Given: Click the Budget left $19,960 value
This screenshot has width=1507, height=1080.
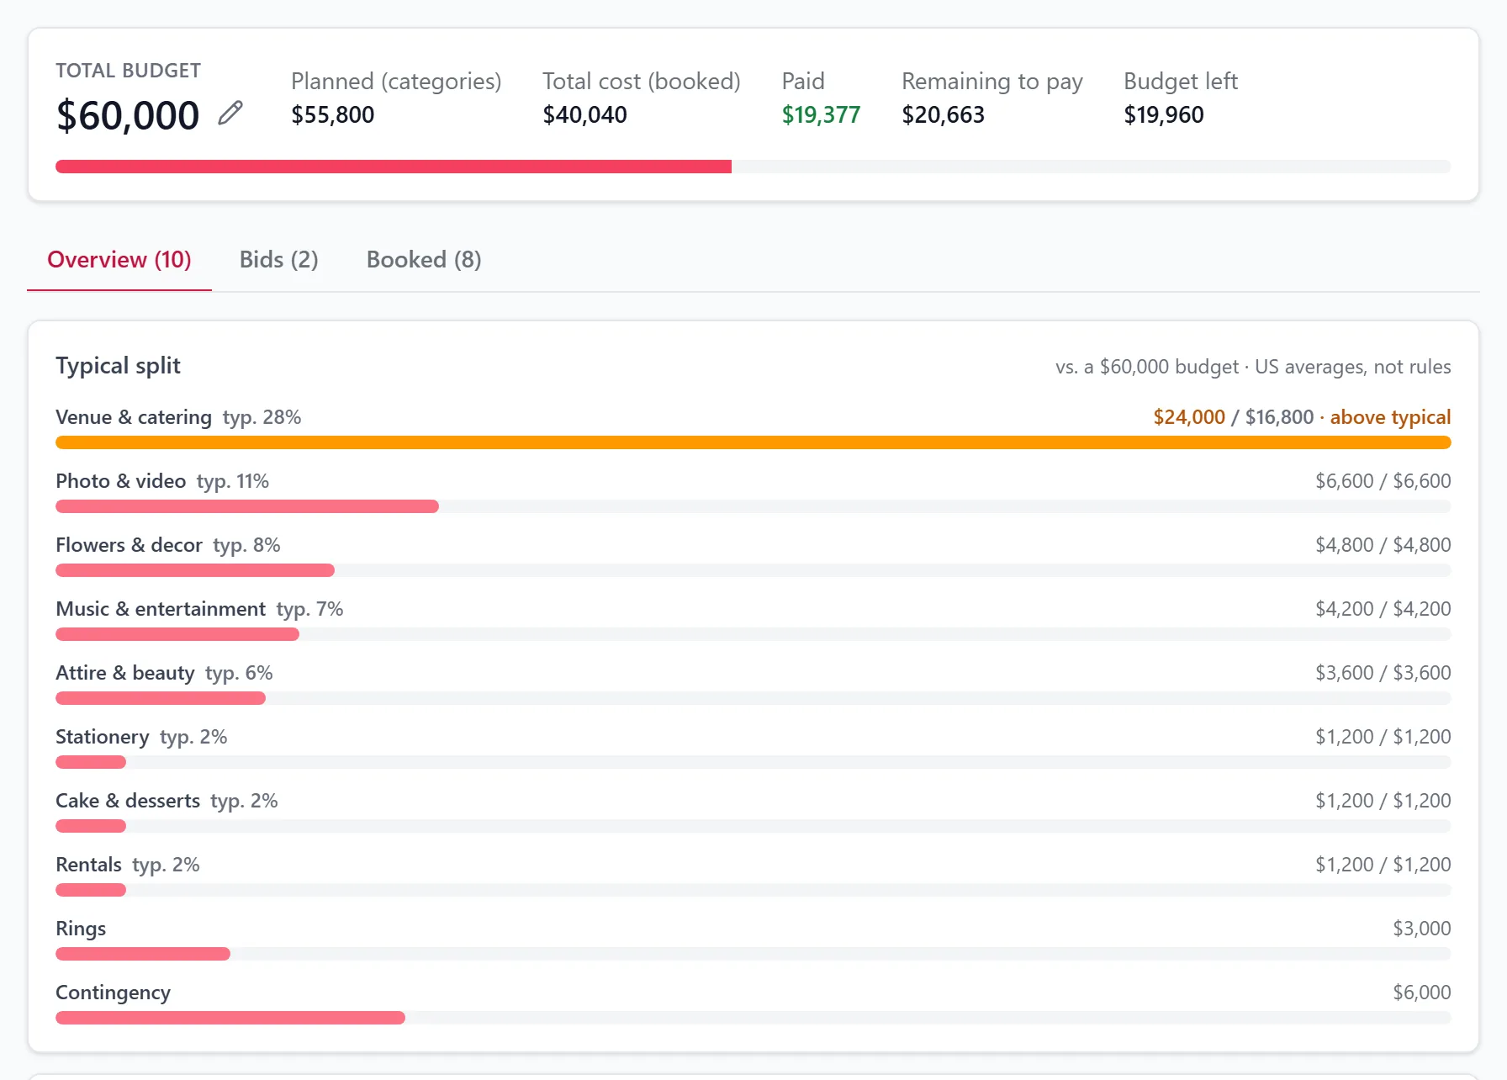Looking at the screenshot, I should tap(1164, 114).
